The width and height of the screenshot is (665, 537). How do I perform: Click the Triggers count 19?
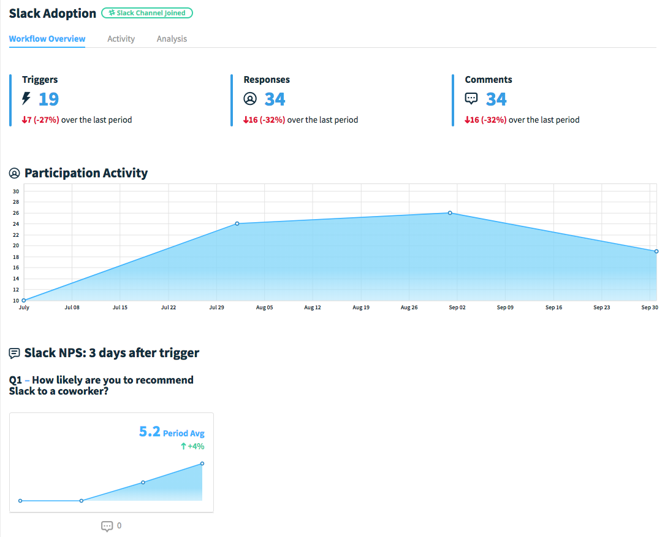click(x=49, y=99)
